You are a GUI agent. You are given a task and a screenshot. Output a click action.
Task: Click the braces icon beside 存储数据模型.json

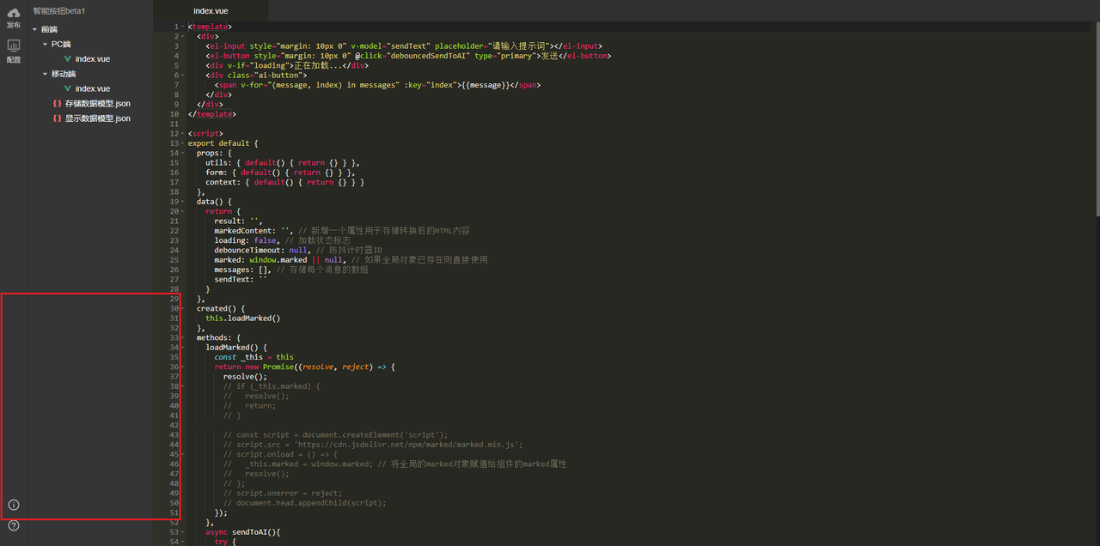coord(57,104)
